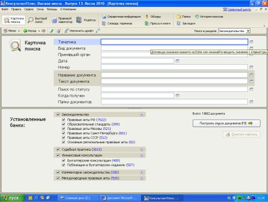Open Папки in the toolbar
This screenshot has width=268, height=202.
pyautogui.click(x=184, y=17)
